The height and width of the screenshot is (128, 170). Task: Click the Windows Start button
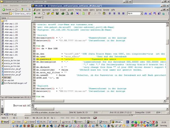click(5, 122)
